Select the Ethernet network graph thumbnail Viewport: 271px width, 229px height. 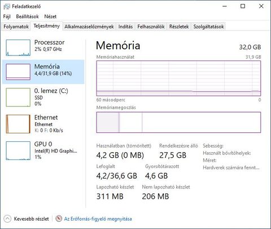18,124
